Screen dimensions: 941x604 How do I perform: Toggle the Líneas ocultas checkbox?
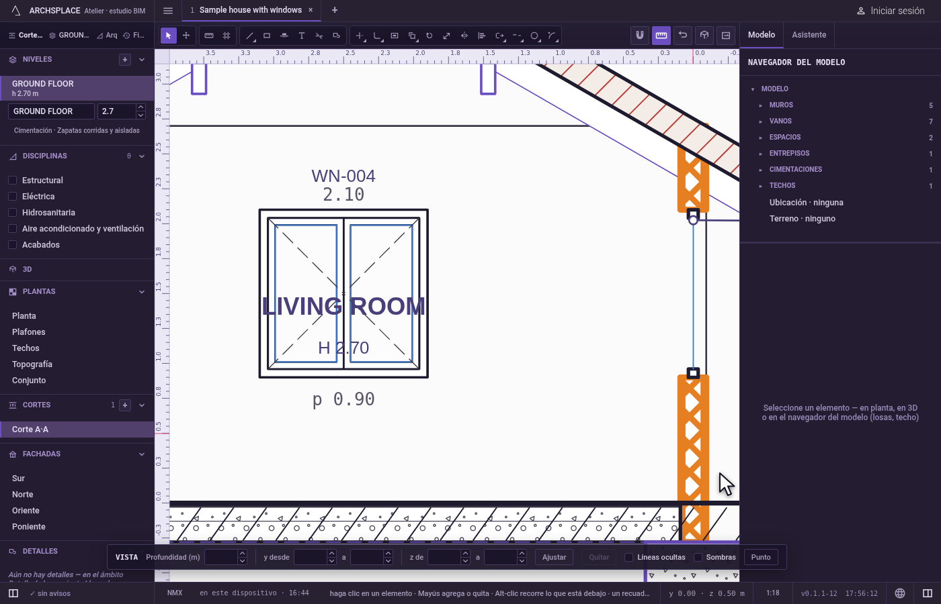click(x=629, y=557)
